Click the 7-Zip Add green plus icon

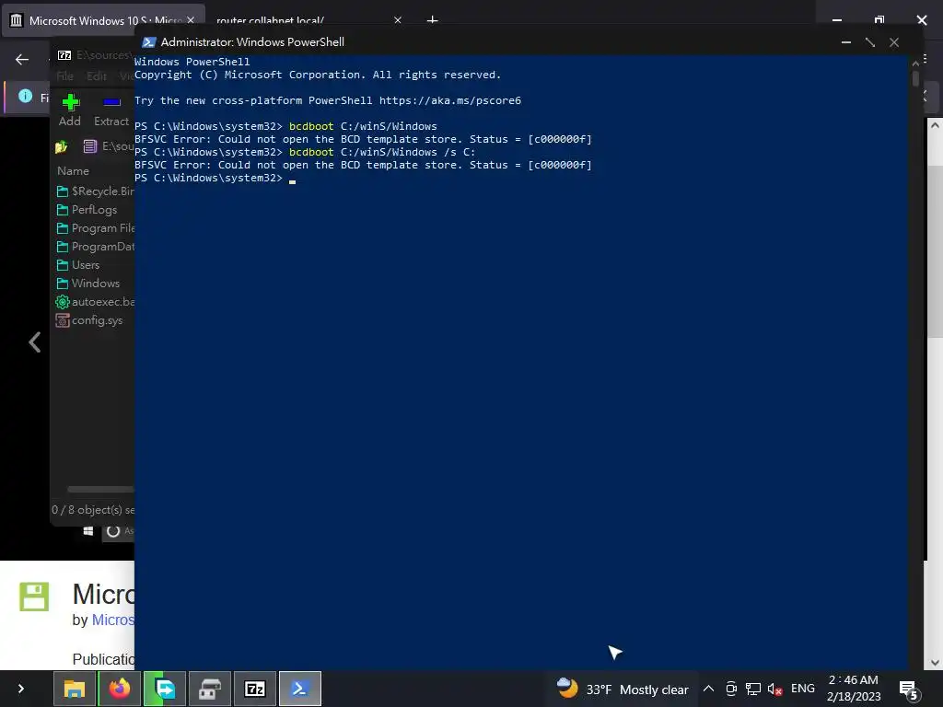(70, 102)
